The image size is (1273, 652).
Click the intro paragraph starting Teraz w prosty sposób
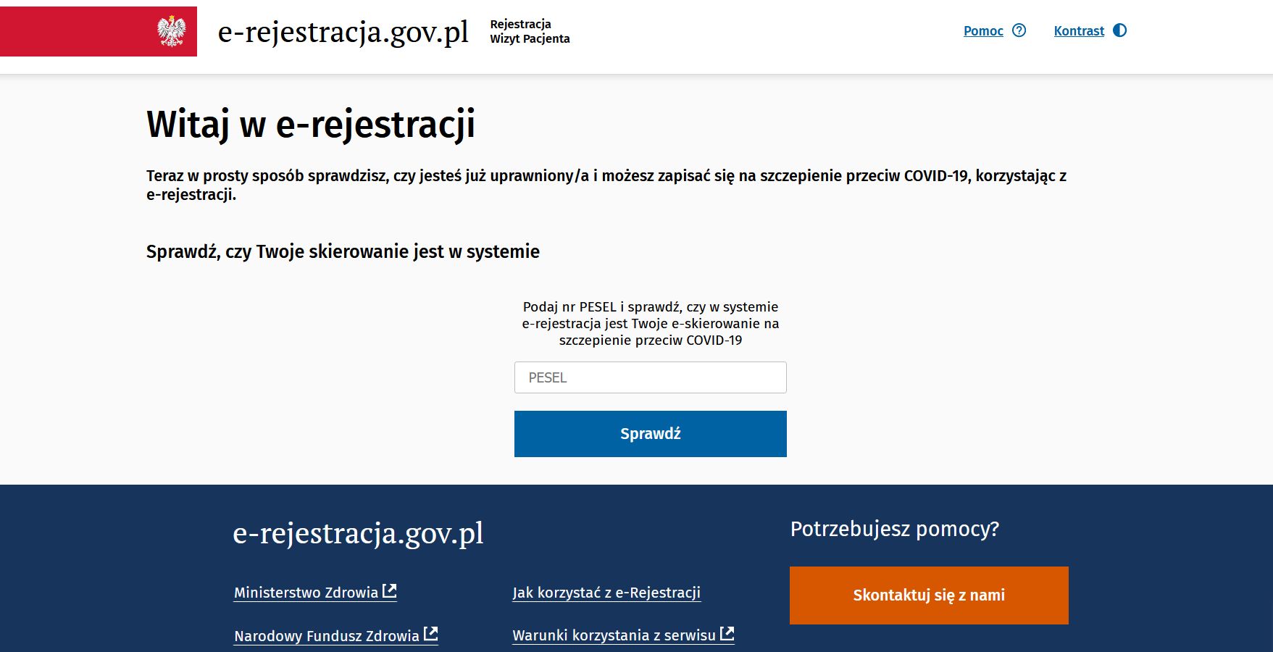(x=606, y=185)
